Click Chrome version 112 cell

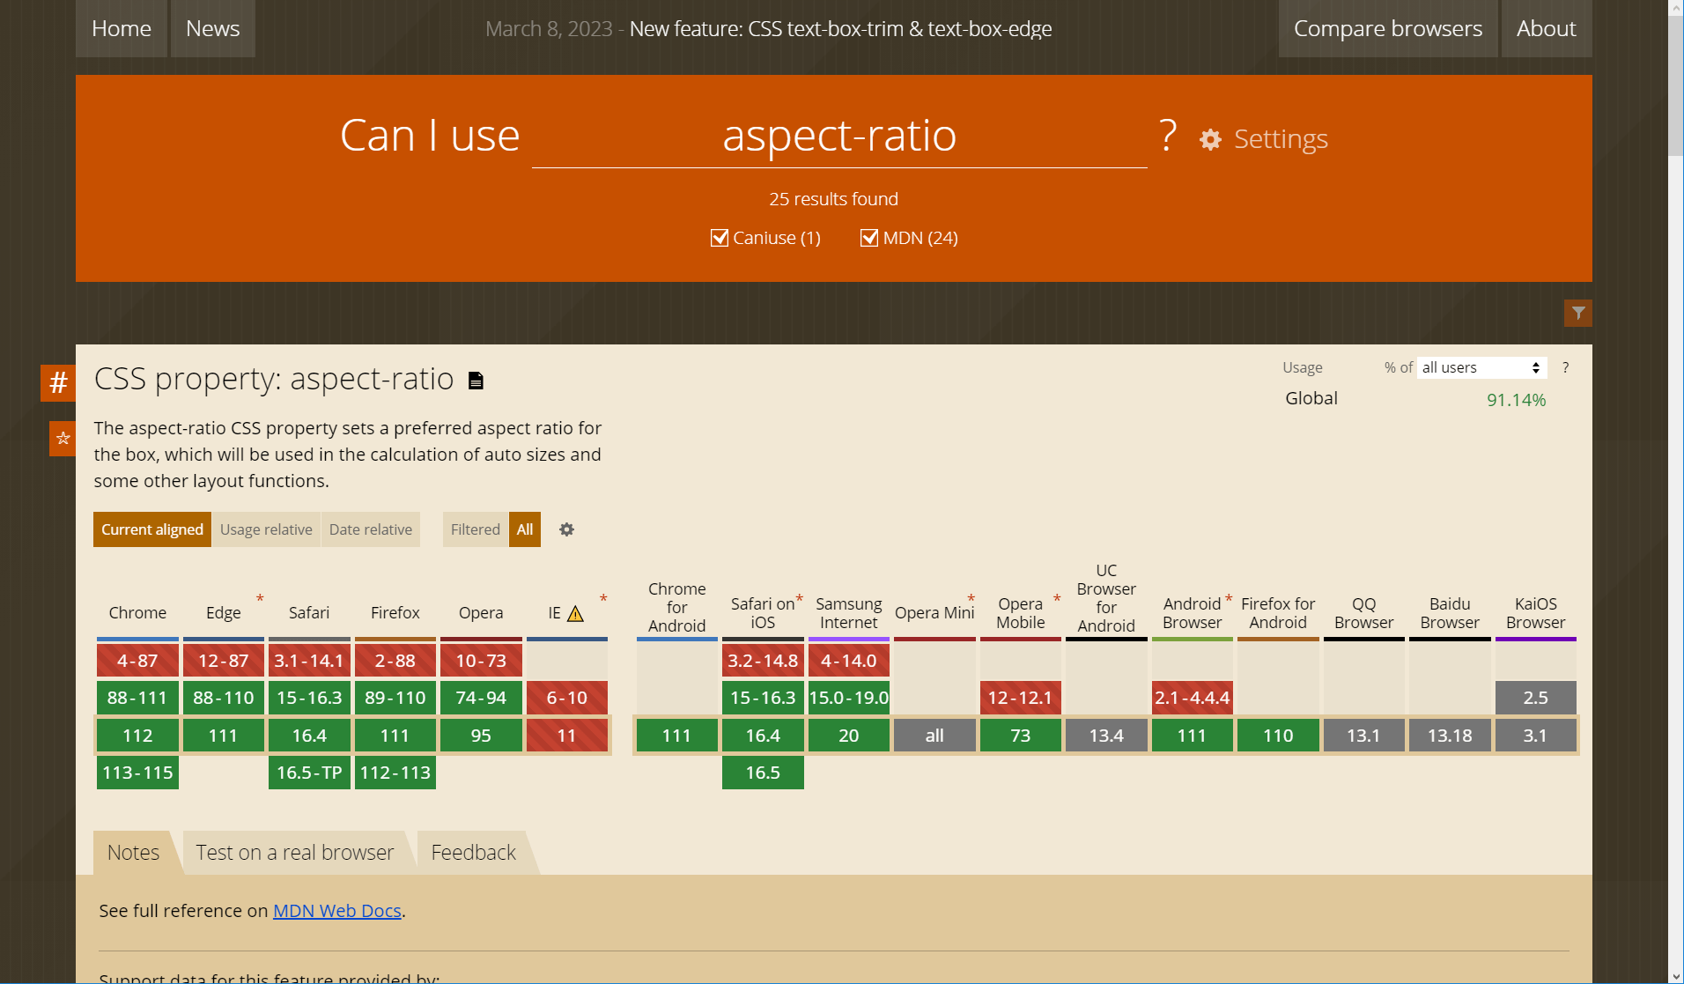point(137,736)
